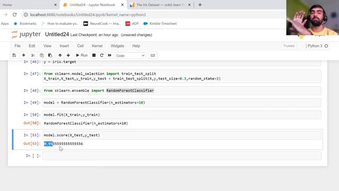Open the NeuralCook bookmark

click(x=102, y=23)
